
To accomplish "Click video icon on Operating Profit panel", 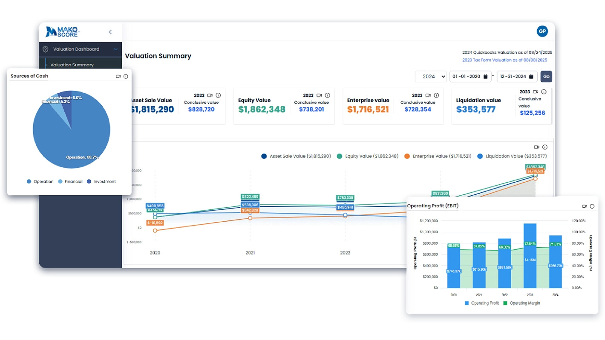I will click(585, 206).
